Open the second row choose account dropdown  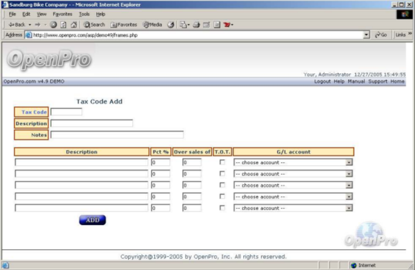[349, 174]
